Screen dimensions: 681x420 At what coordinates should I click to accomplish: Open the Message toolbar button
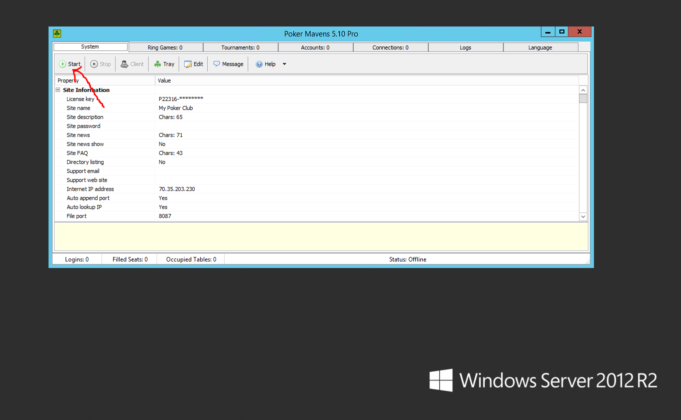228,64
